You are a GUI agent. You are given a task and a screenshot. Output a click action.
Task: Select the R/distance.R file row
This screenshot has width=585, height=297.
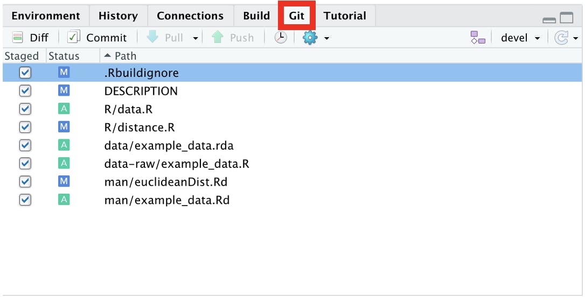pos(292,127)
